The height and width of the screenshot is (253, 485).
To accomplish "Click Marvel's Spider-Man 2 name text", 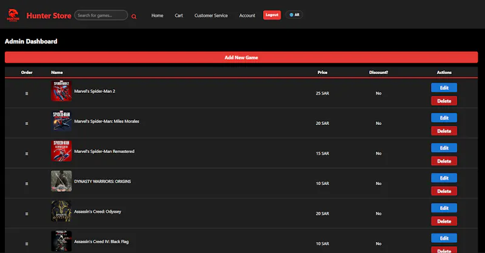I will [95, 91].
